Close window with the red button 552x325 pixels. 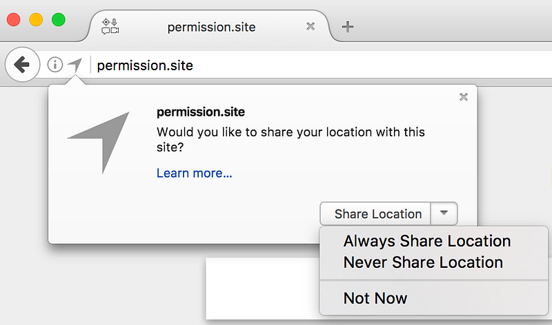pyautogui.click(x=13, y=20)
